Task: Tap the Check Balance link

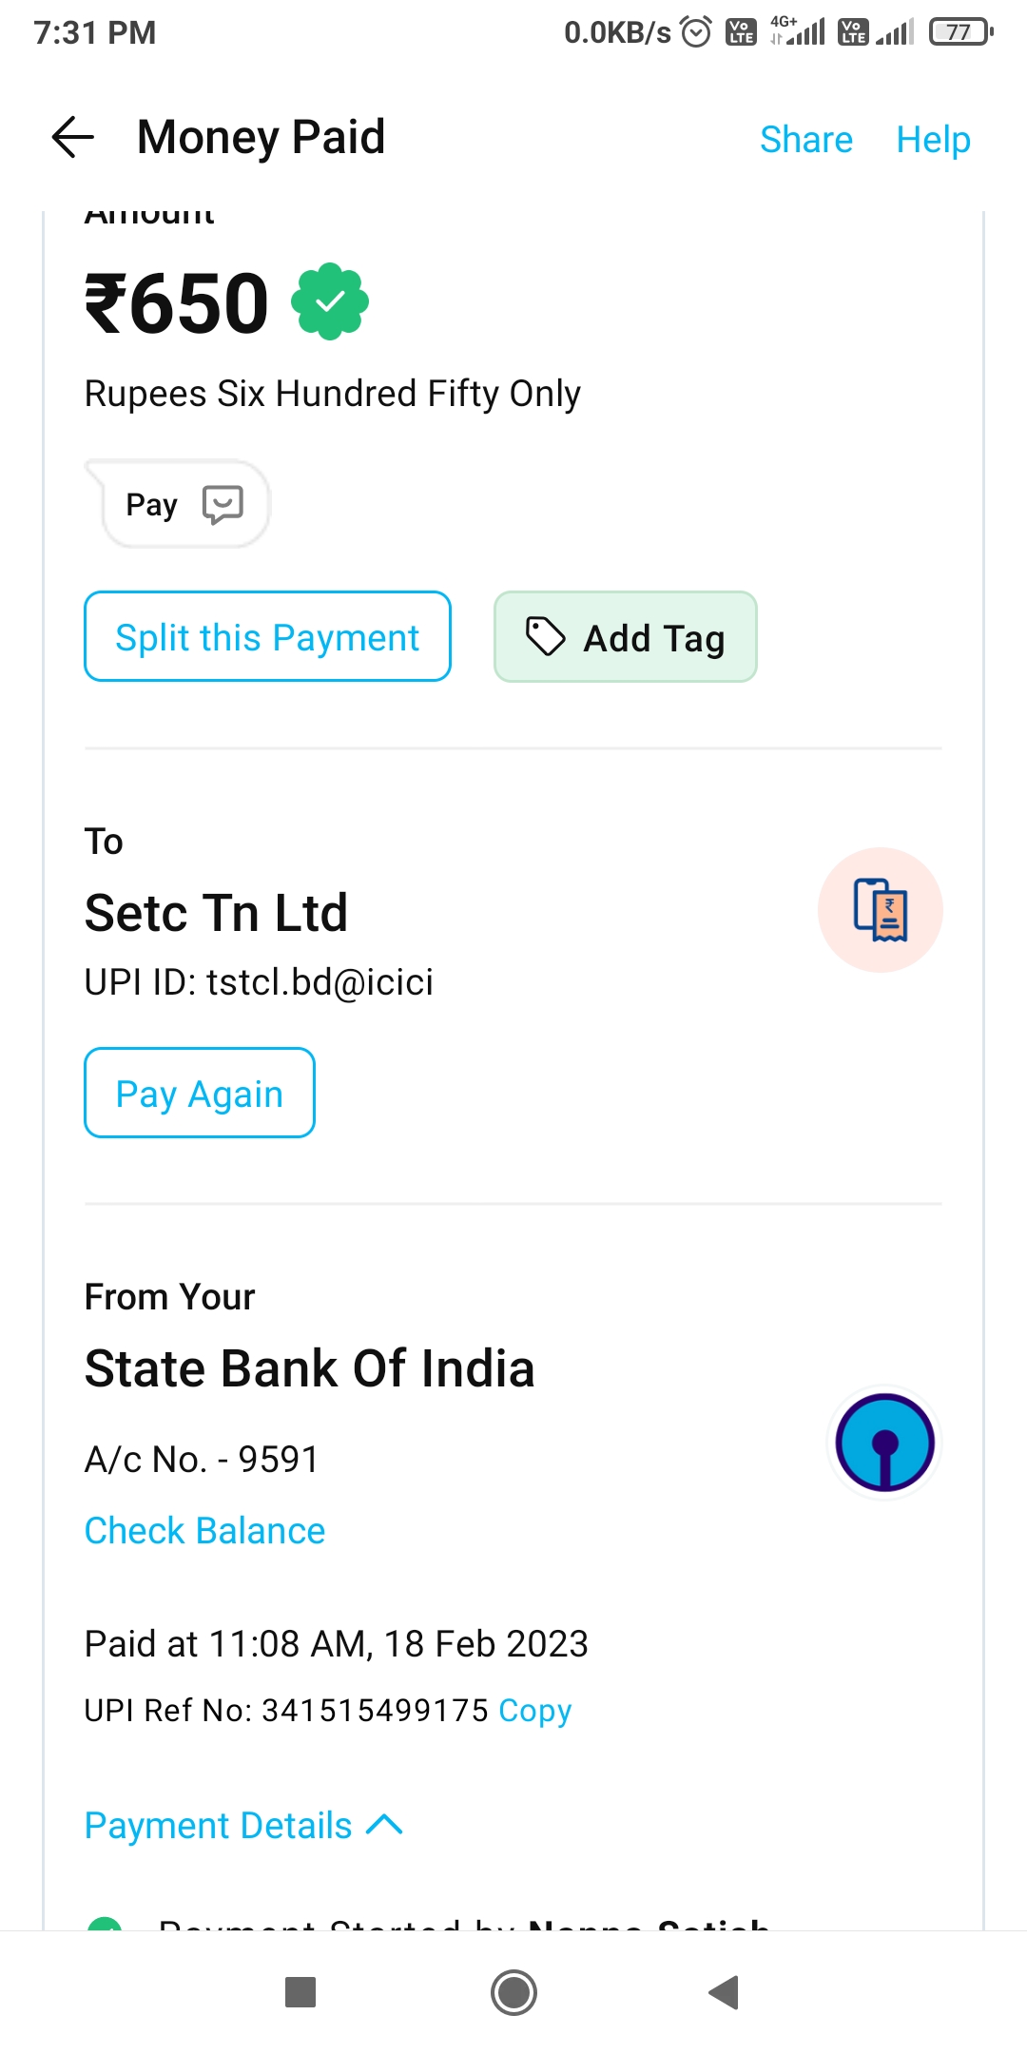Action: [x=204, y=1531]
